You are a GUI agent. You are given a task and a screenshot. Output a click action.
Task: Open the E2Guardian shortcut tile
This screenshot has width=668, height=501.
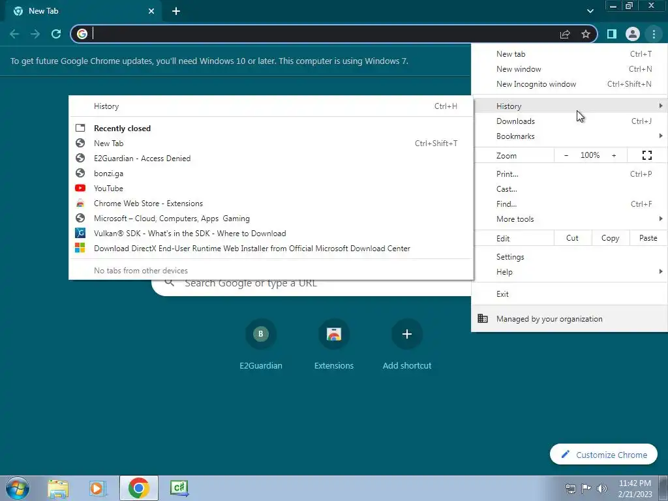pos(261,344)
